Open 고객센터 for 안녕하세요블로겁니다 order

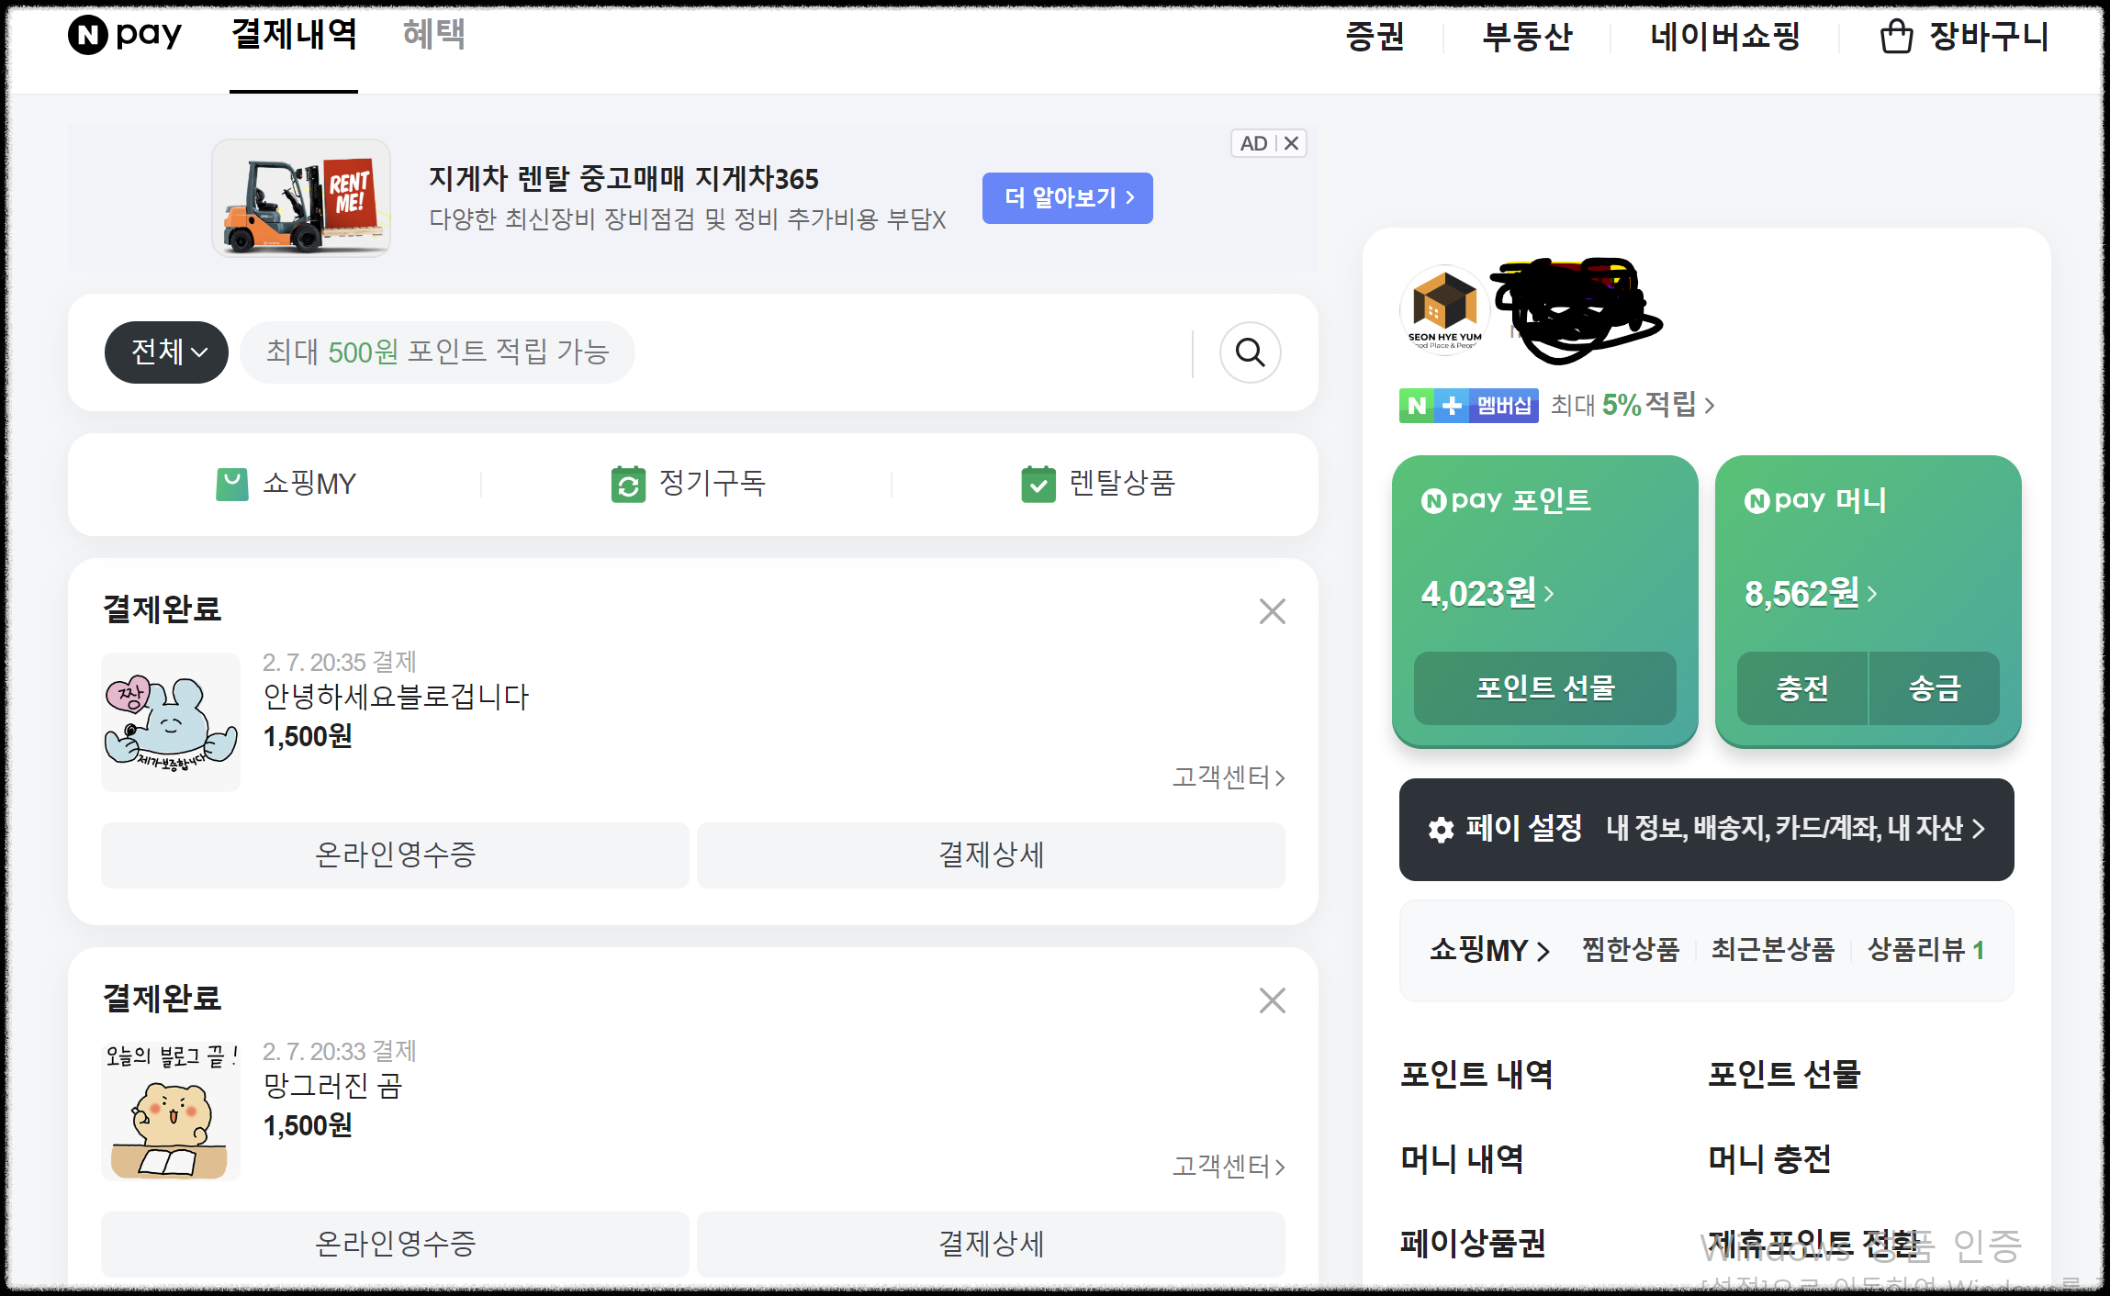coord(1229,777)
